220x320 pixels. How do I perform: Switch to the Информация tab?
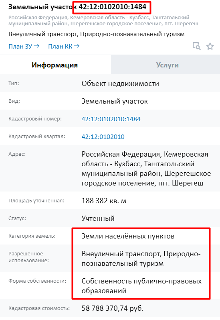pos(54,65)
